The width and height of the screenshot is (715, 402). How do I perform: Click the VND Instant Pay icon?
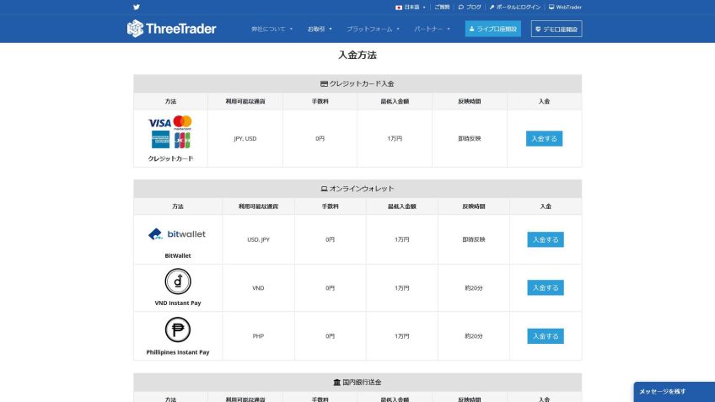[x=177, y=281]
